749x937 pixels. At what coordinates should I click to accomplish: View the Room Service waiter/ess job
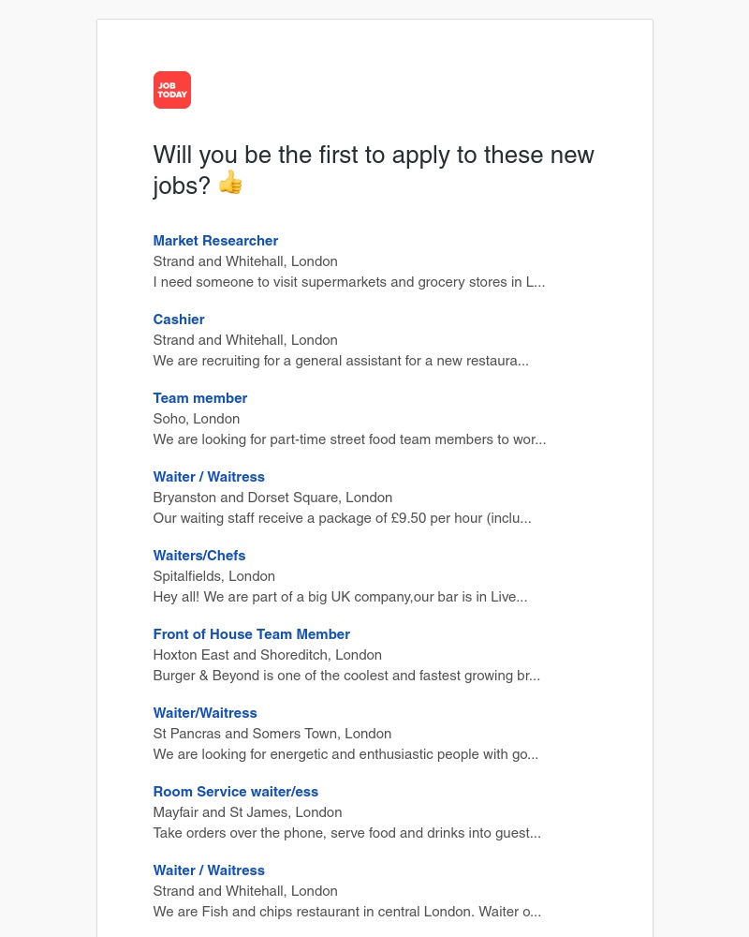pos(236,792)
